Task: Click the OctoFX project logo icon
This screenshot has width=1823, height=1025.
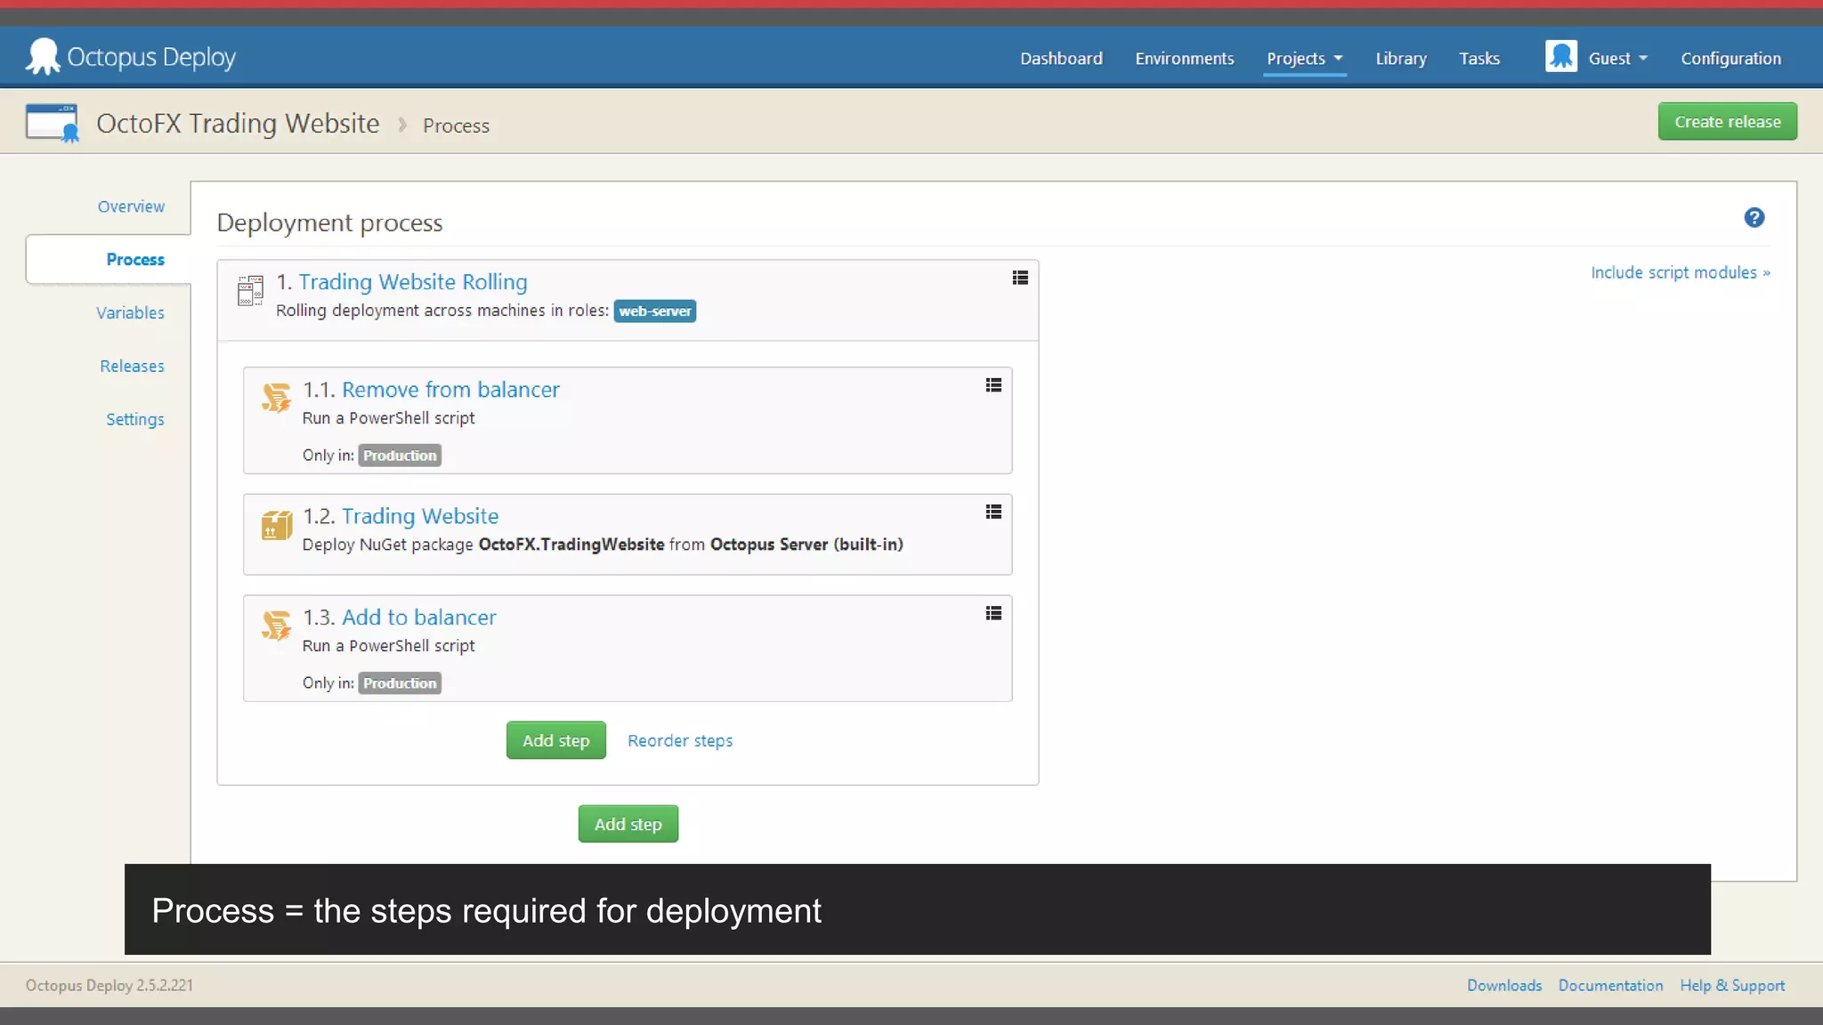Action: click(x=52, y=123)
